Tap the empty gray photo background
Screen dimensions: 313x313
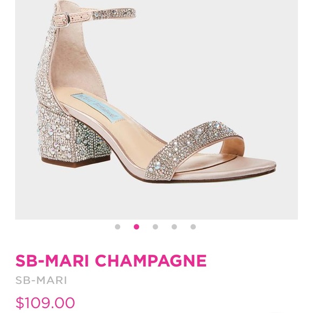pos(220,60)
